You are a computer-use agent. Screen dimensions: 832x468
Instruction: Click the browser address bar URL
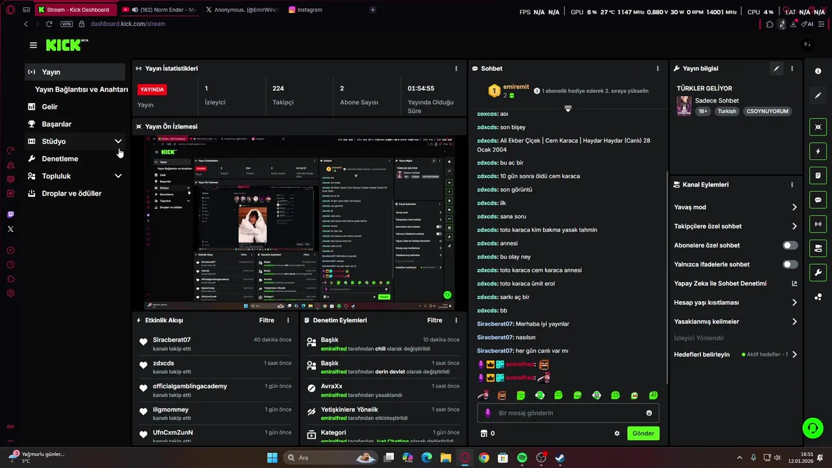point(128,24)
